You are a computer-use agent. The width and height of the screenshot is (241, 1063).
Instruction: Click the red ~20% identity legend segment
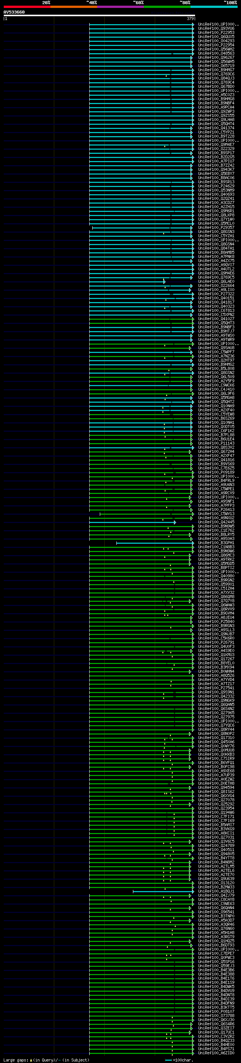[27, 7]
